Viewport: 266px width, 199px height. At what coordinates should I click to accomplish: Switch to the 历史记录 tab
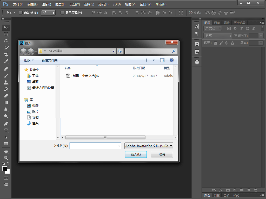coord(240,23)
